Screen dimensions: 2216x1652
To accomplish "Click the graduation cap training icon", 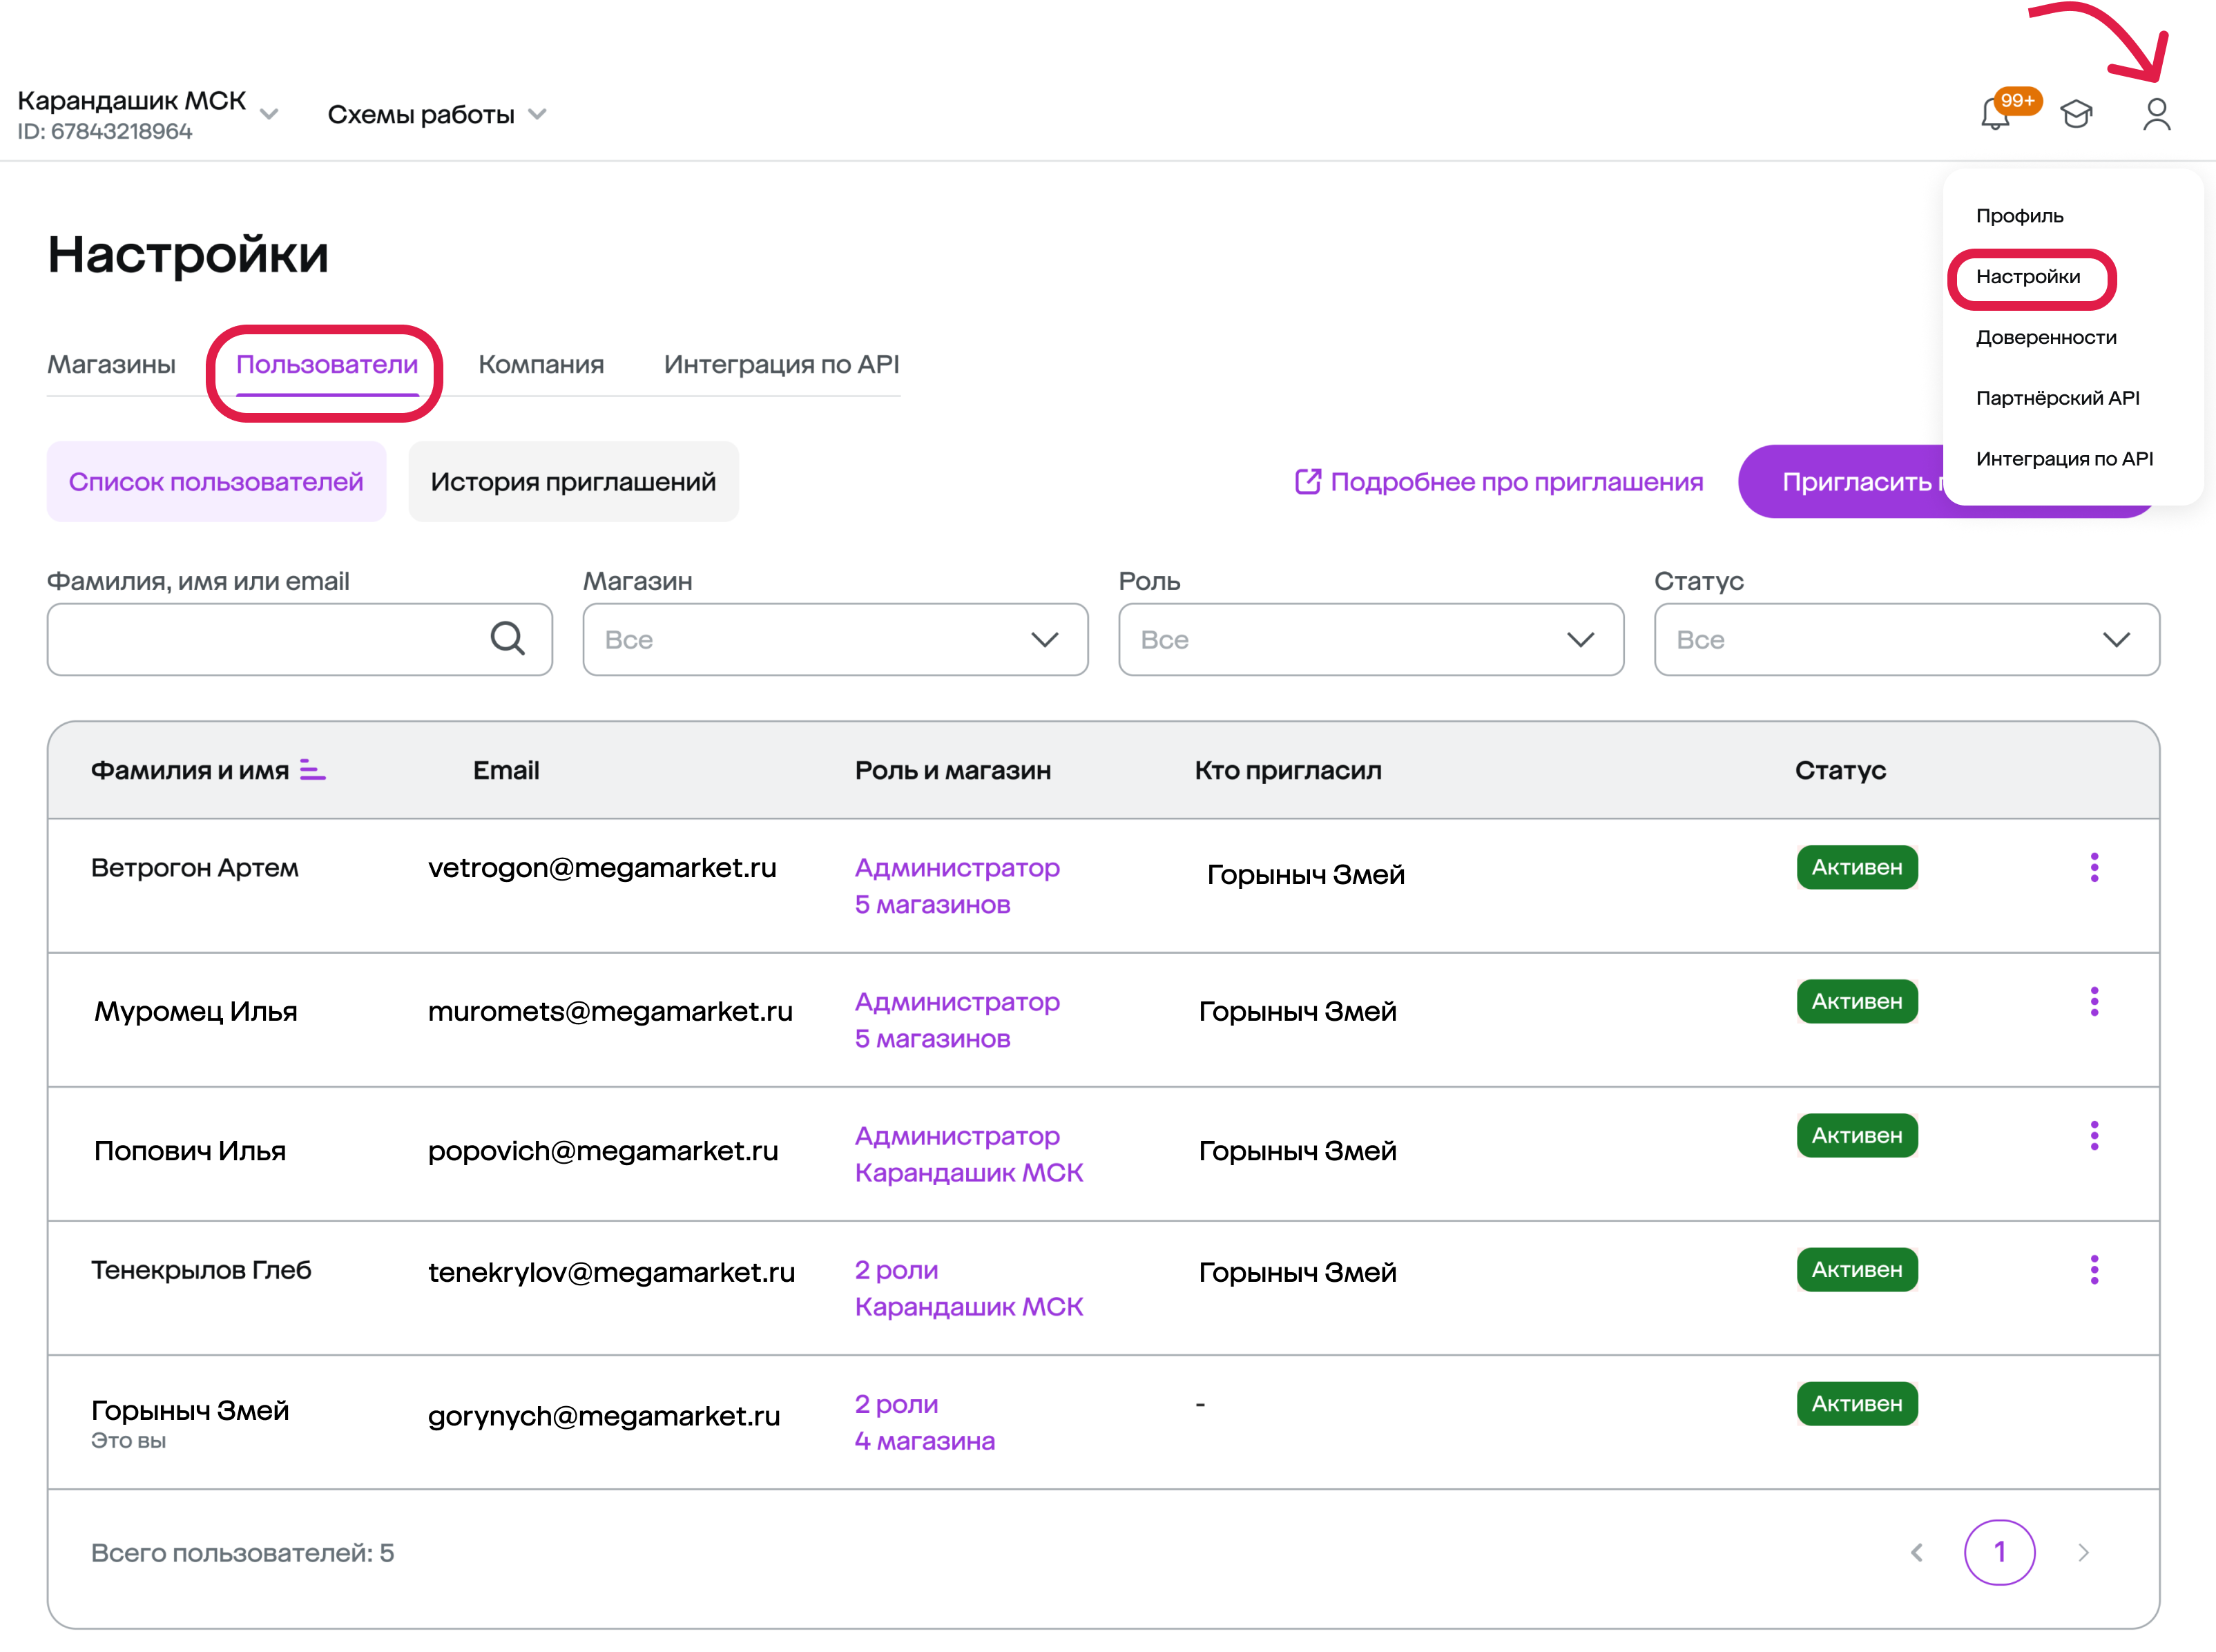I will (2076, 114).
